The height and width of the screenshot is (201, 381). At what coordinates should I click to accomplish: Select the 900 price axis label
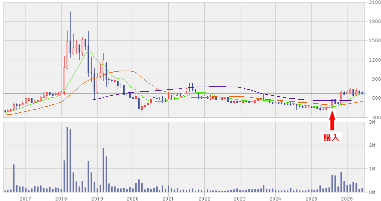(376, 79)
